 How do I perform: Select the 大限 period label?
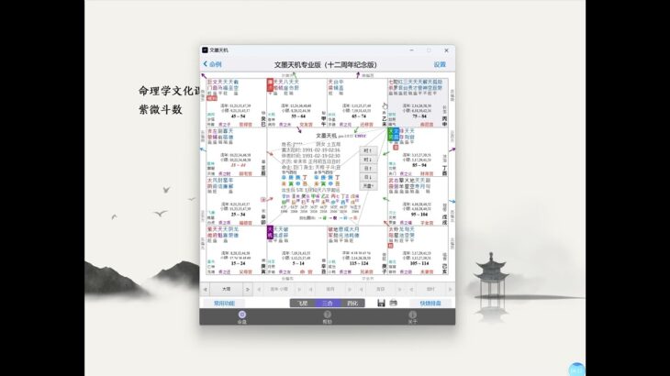(x=226, y=290)
